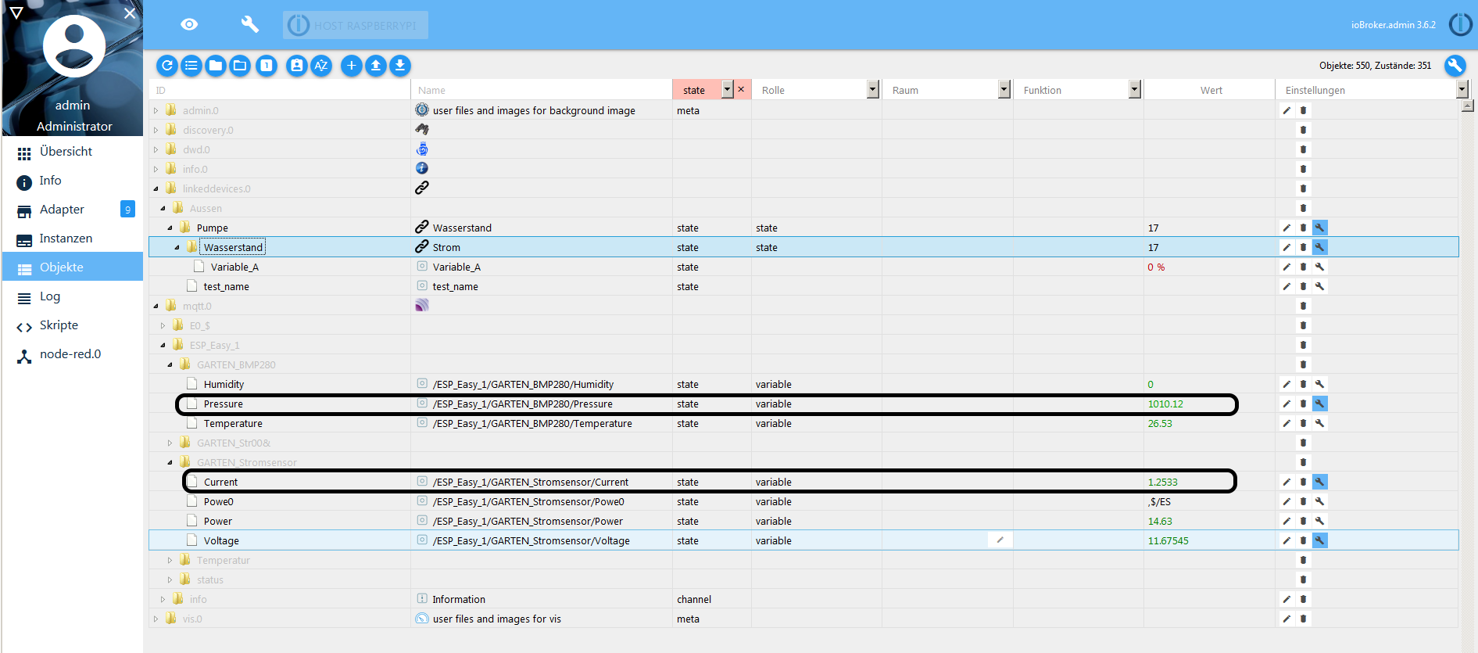Go to Instanzen in sidebar
This screenshot has height=653, width=1478.
[x=66, y=239]
